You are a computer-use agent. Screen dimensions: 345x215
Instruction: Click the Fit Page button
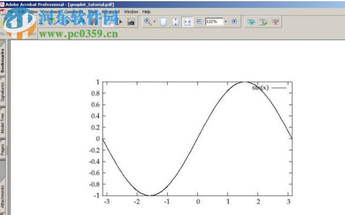click(x=175, y=22)
